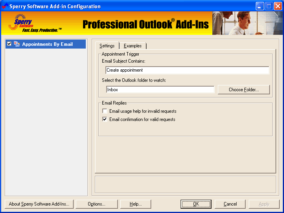This screenshot has height=213, width=284.
Task: Click the Appointments By Email calendar icon
Action: pyautogui.click(x=17, y=44)
